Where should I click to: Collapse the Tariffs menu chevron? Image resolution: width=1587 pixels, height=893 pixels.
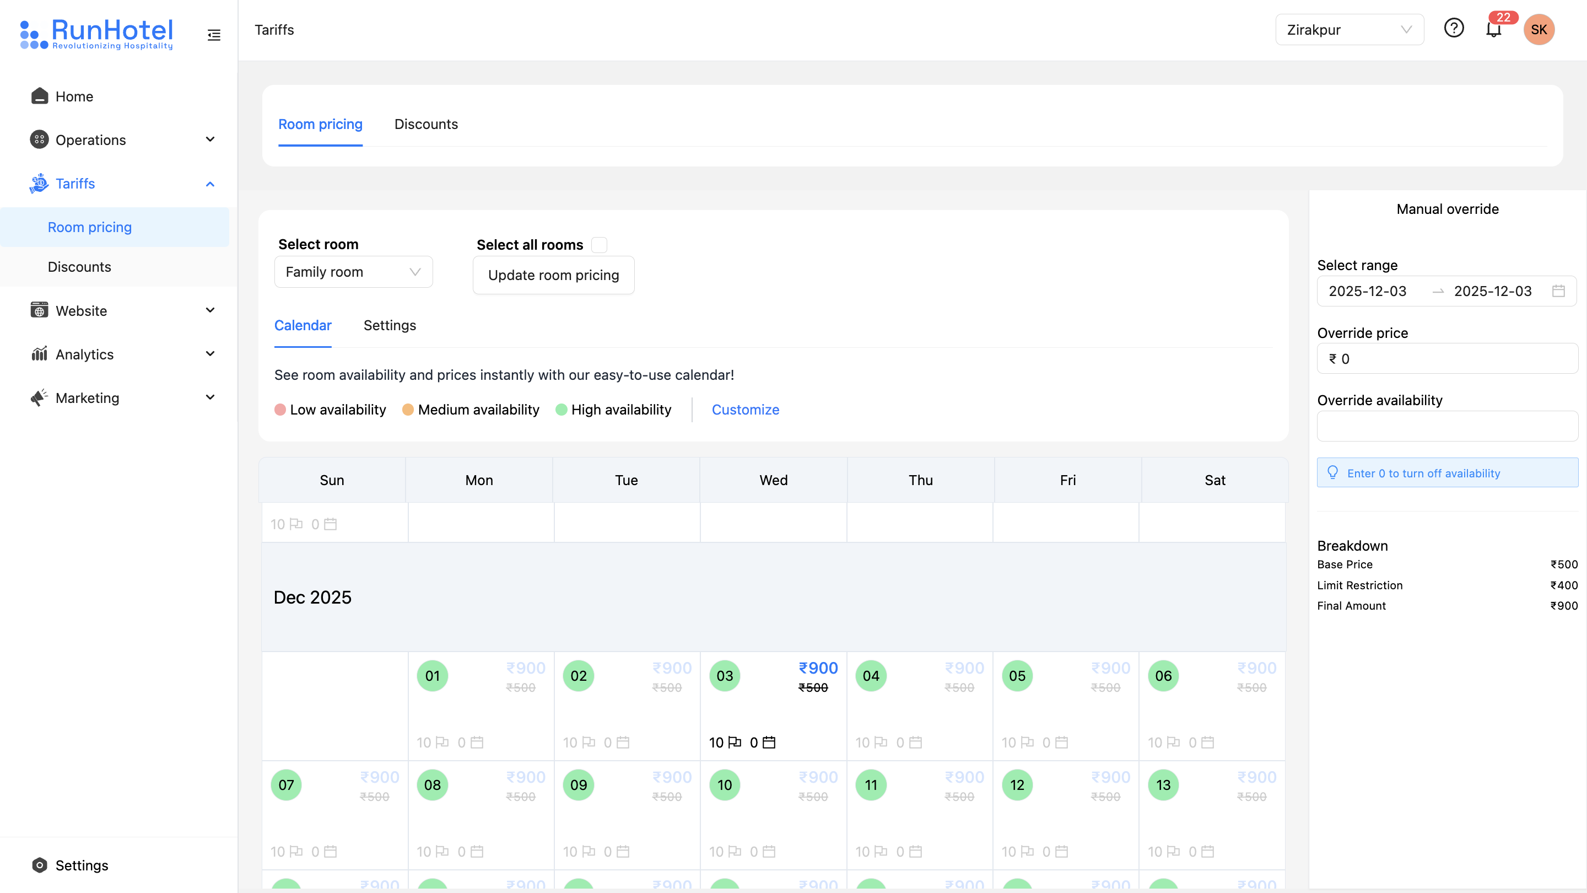210,184
